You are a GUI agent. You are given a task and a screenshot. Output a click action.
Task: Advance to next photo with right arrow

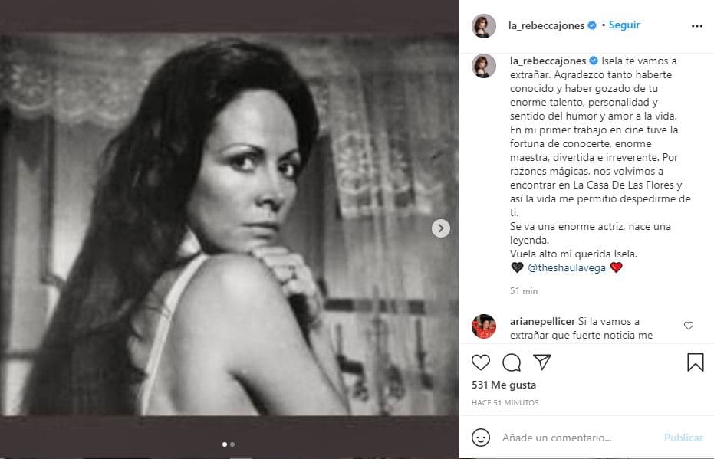click(x=440, y=228)
